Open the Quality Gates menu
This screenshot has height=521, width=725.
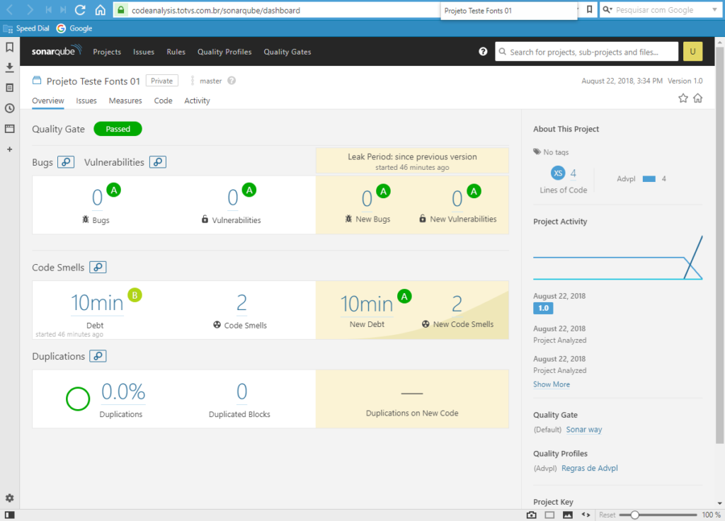[287, 52]
